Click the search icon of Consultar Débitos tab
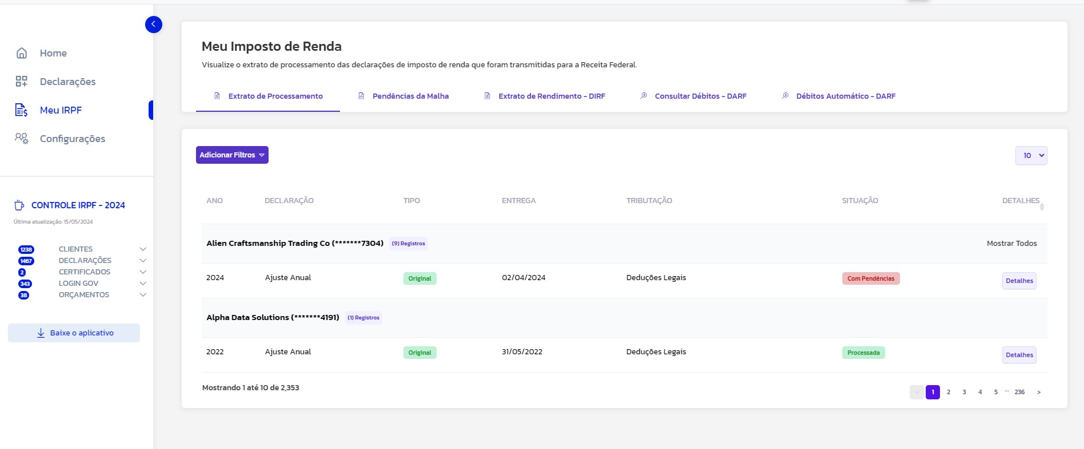 click(643, 96)
